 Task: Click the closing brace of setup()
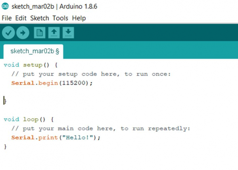5,101
